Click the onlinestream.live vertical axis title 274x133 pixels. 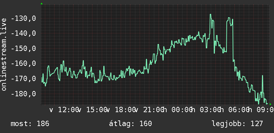tap(4, 54)
